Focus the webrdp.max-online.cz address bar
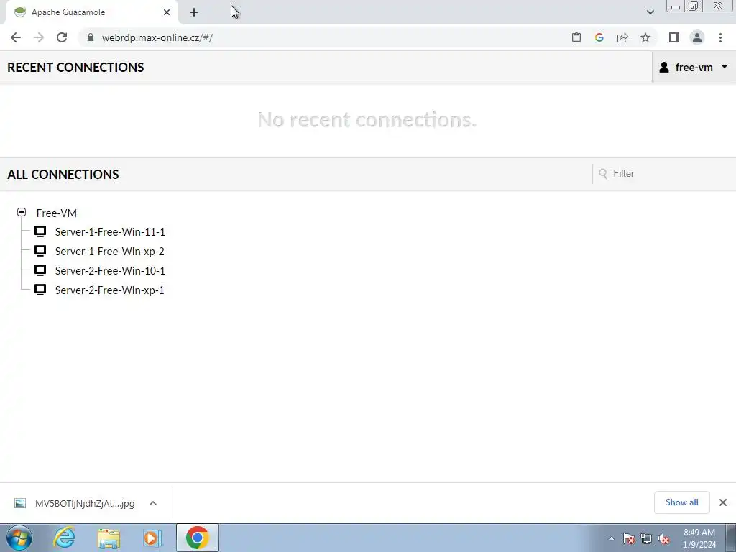 click(157, 37)
